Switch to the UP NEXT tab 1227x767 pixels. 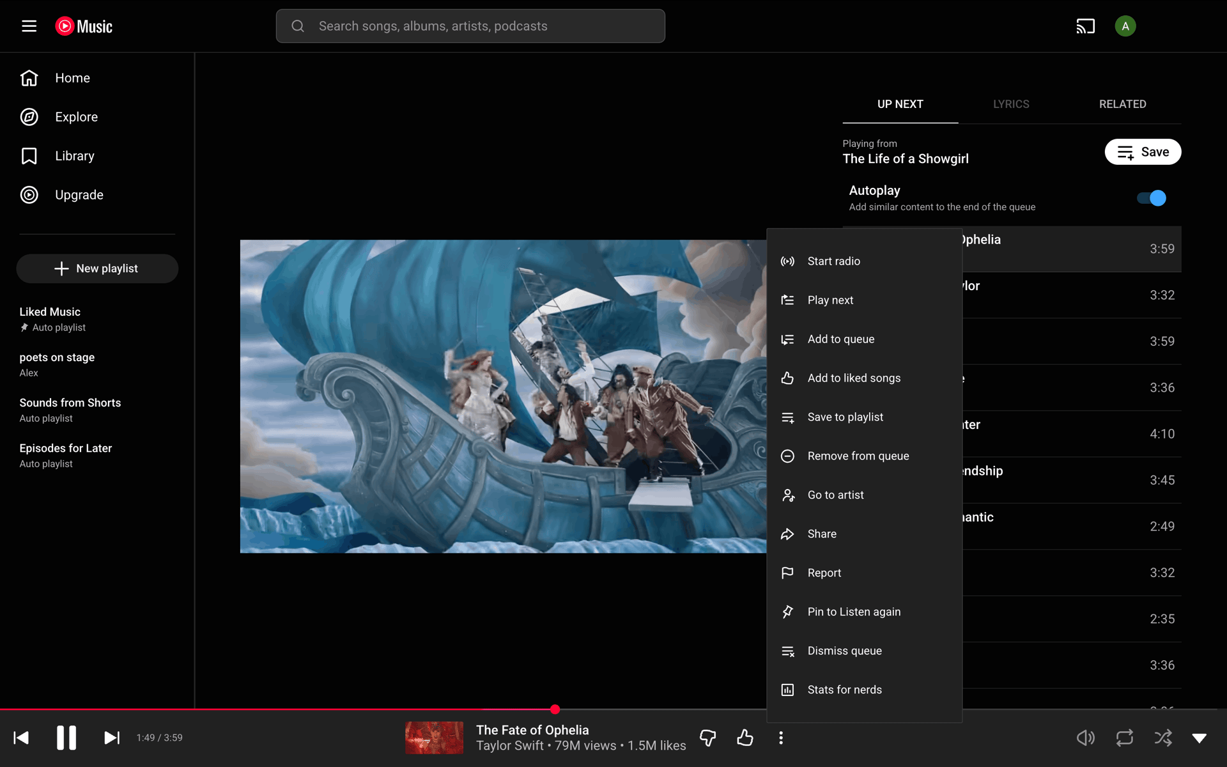[900, 104]
